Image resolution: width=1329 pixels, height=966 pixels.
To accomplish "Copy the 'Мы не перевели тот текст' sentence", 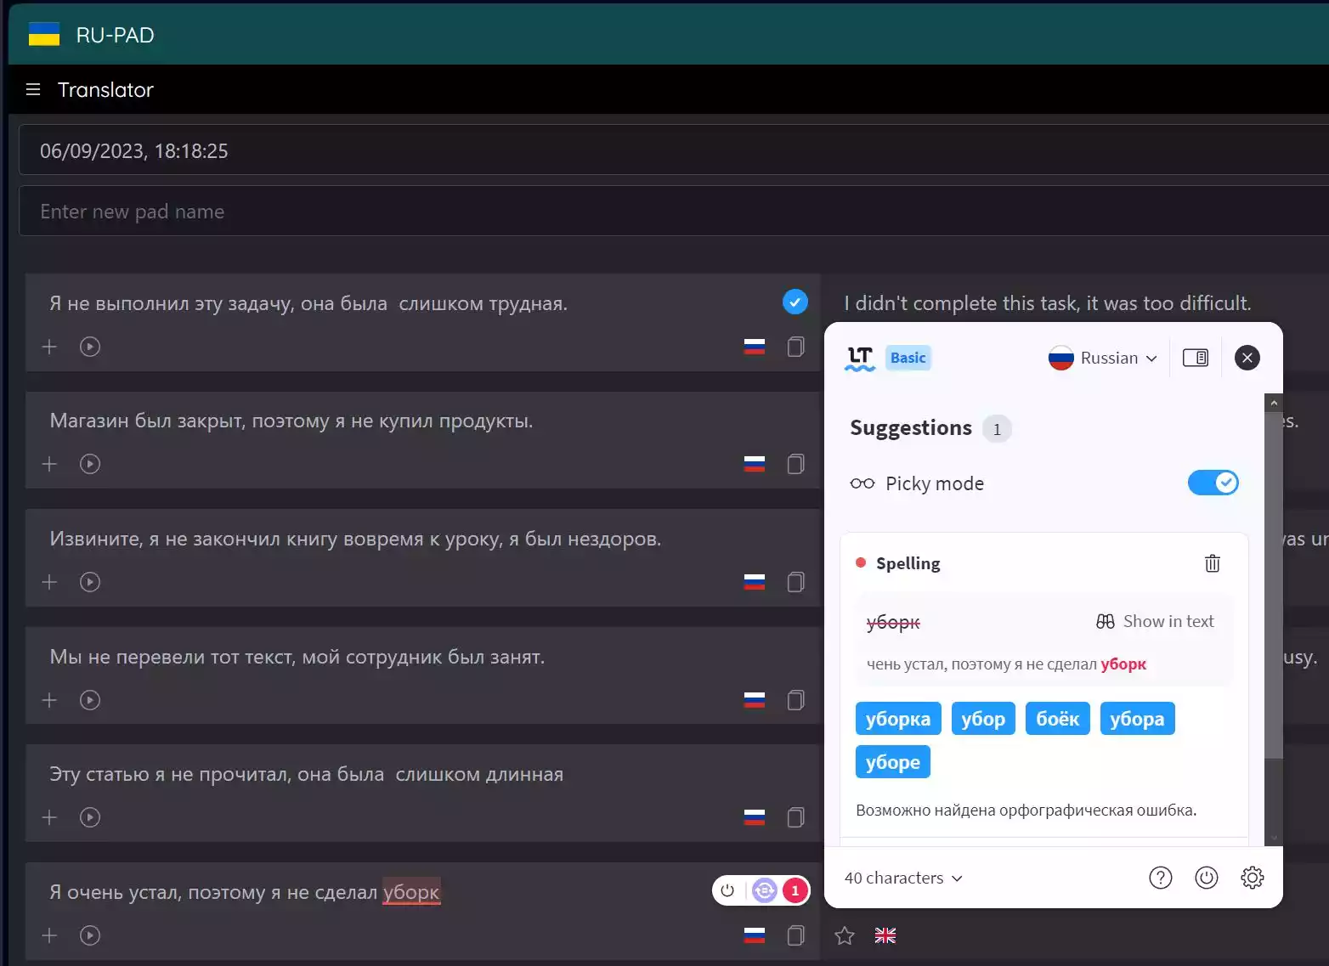I will pyautogui.click(x=795, y=700).
